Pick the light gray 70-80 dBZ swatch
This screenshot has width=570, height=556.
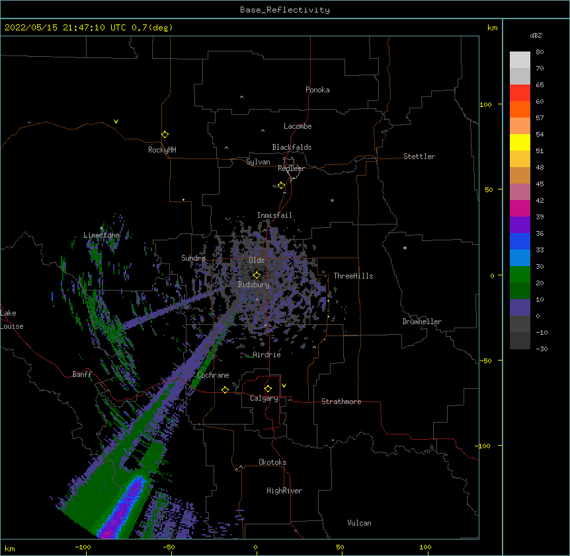520,60
